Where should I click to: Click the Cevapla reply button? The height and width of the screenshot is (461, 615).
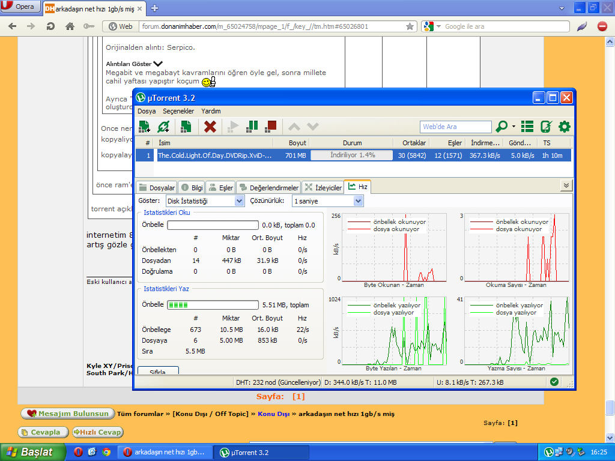click(x=43, y=432)
